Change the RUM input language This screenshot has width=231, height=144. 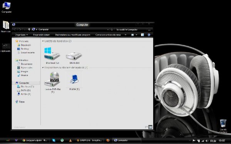coord(213,141)
